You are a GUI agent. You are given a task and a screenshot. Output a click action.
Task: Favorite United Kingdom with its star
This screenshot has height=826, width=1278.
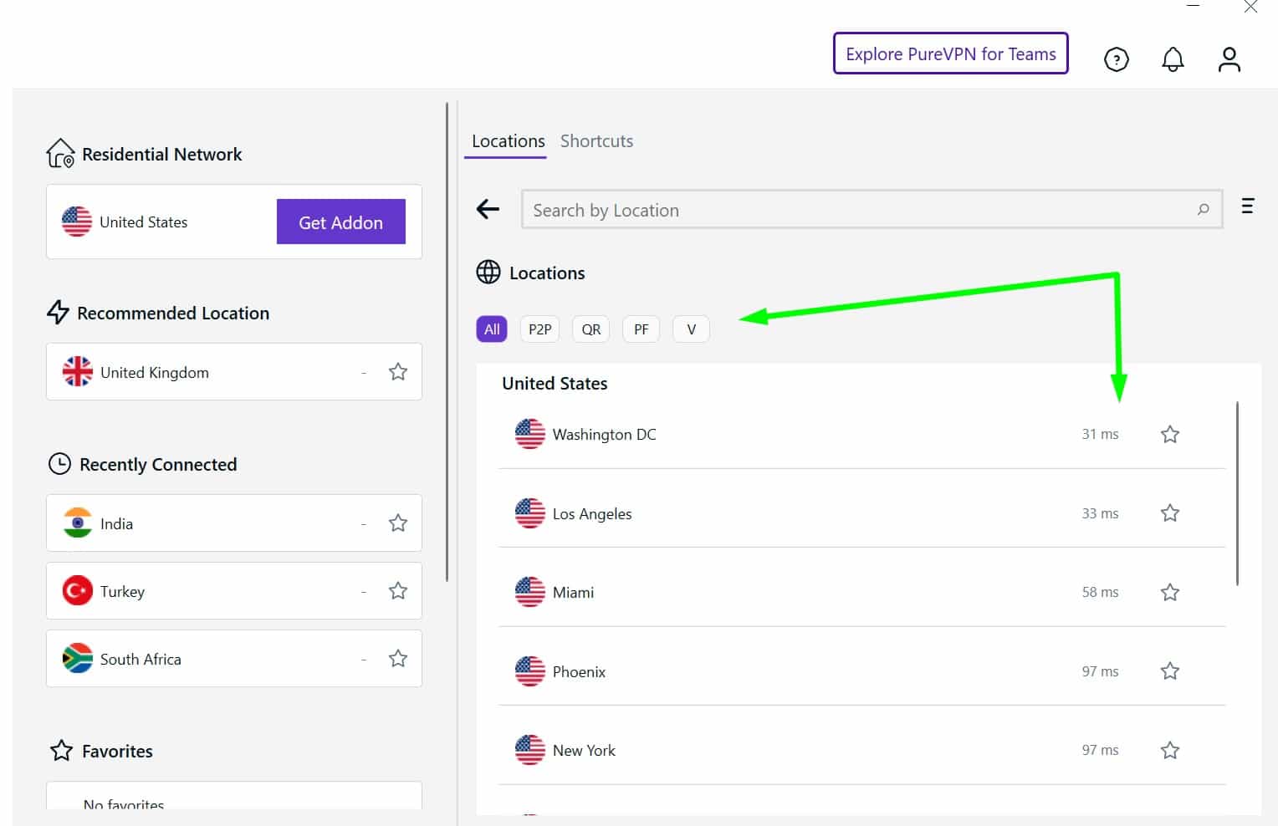click(x=398, y=371)
